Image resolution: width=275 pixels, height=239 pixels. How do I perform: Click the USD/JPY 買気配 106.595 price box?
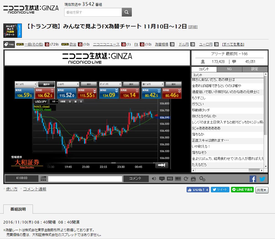25,93
